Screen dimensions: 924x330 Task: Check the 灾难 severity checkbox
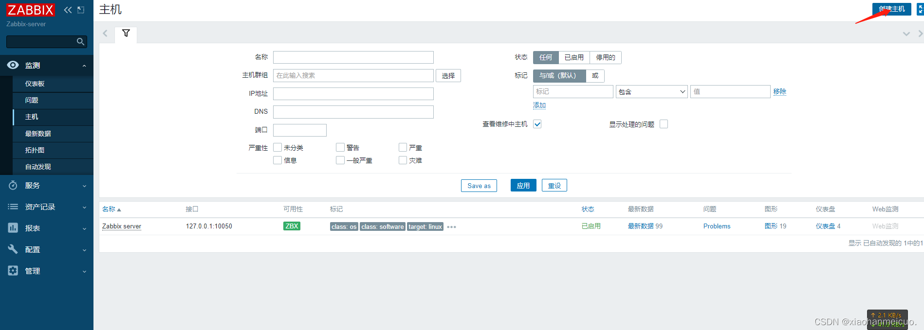(x=403, y=160)
